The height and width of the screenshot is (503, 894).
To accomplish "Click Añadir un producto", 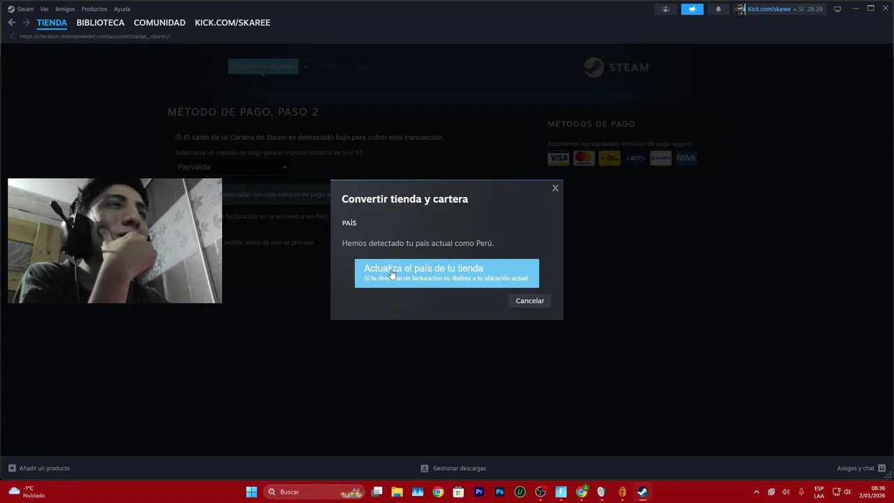I will tap(39, 468).
